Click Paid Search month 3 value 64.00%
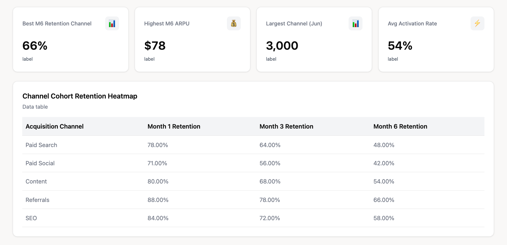The width and height of the screenshot is (507, 245). (270, 145)
